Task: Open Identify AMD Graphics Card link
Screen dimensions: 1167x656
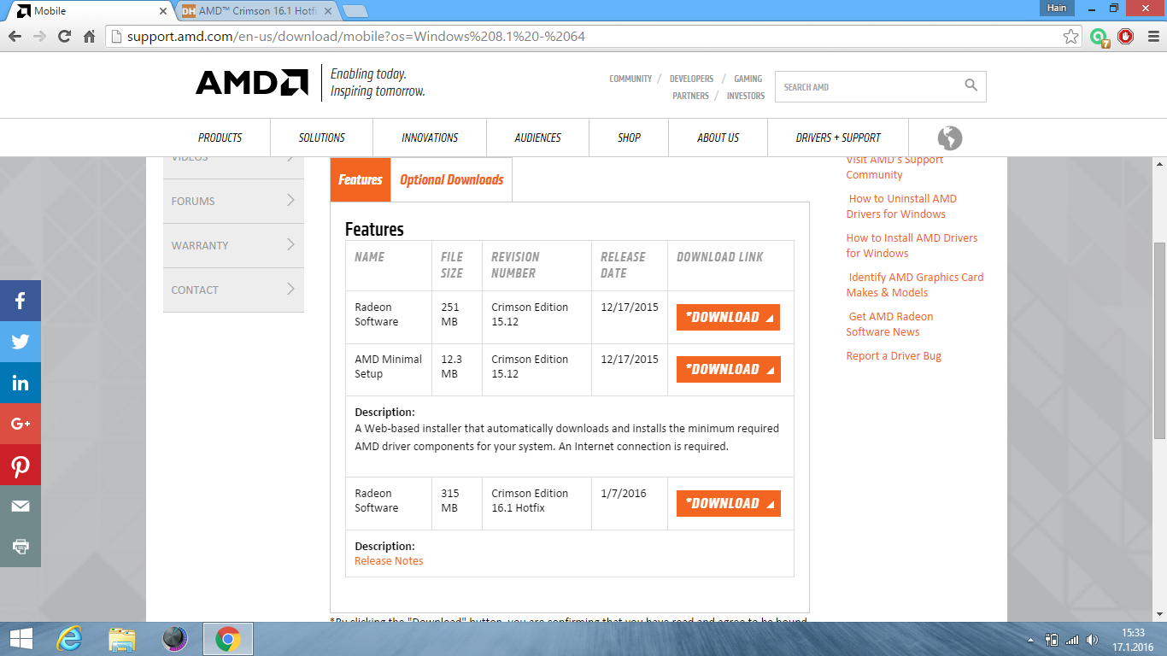Action: pyautogui.click(x=915, y=284)
